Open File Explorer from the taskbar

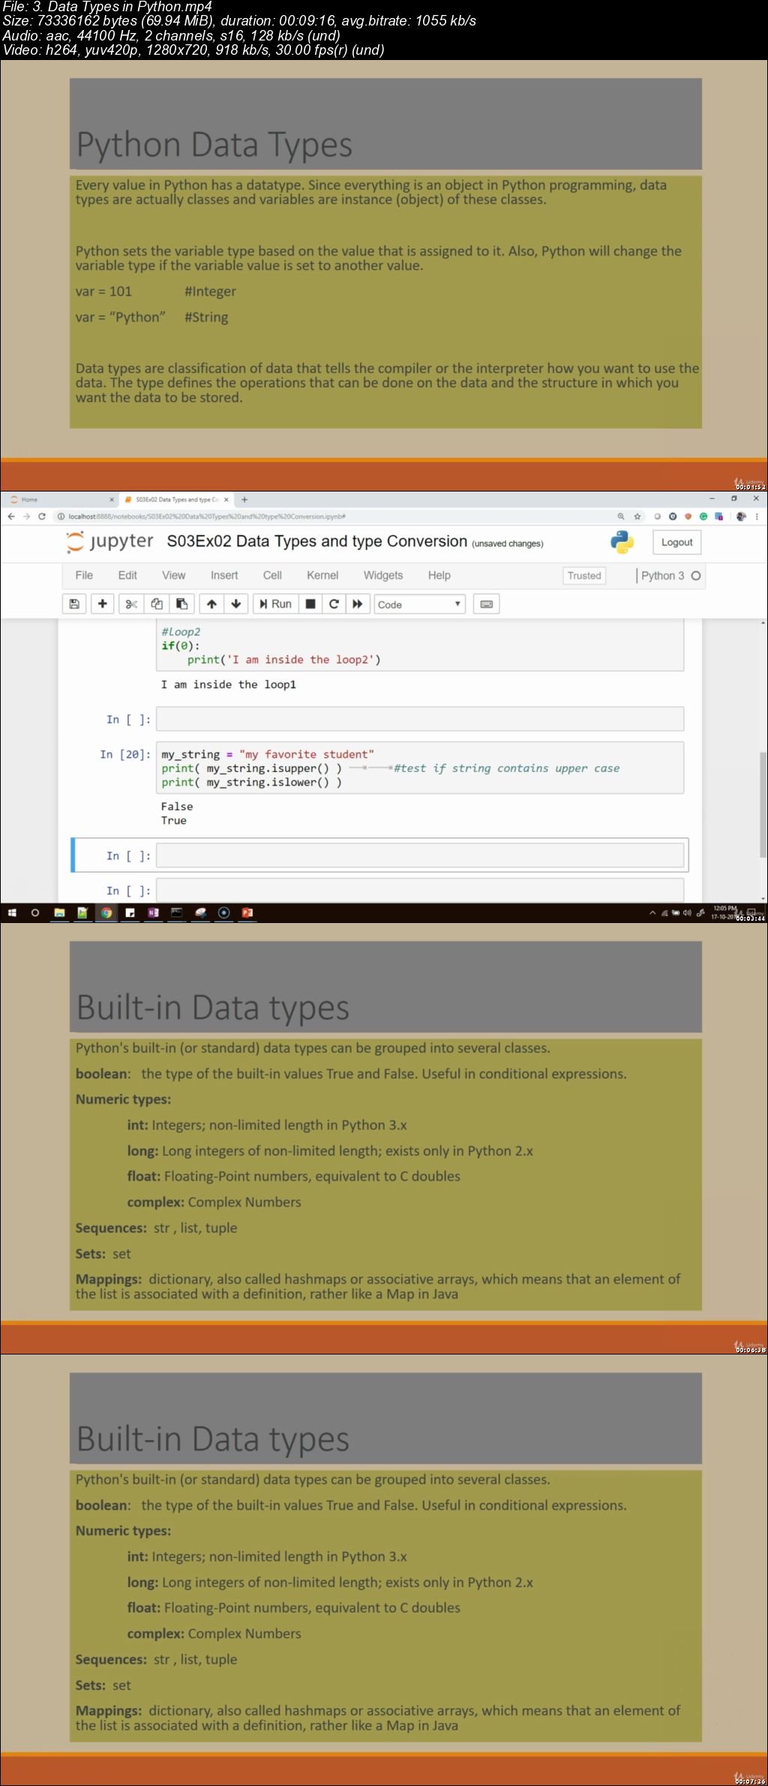59,913
